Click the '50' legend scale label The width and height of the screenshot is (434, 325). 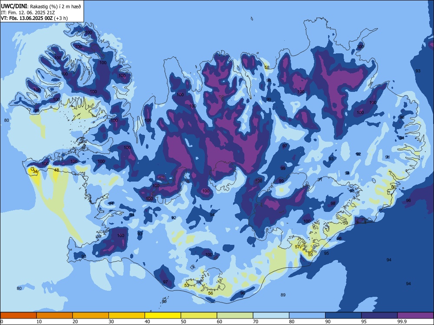(x=184, y=322)
